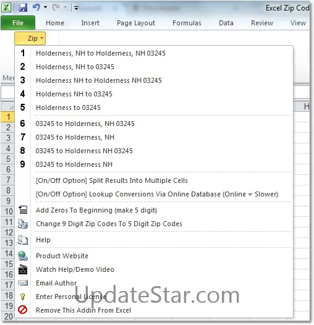The height and width of the screenshot is (325, 314).
Task: Select row 1 header
Action: point(8,117)
